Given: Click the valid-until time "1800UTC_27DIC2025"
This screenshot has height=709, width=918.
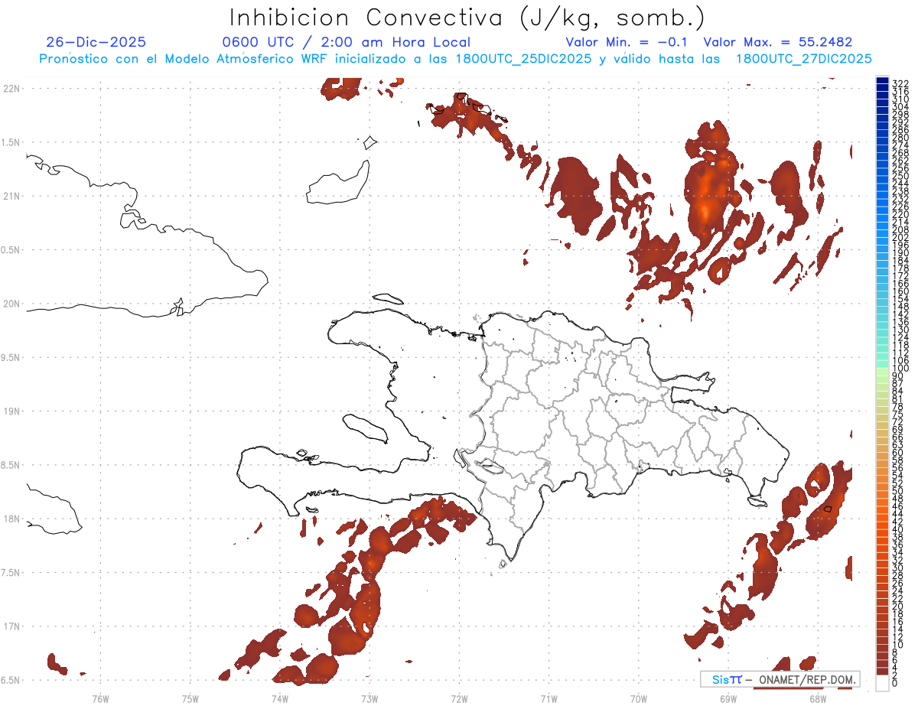Looking at the screenshot, I should click(x=803, y=59).
